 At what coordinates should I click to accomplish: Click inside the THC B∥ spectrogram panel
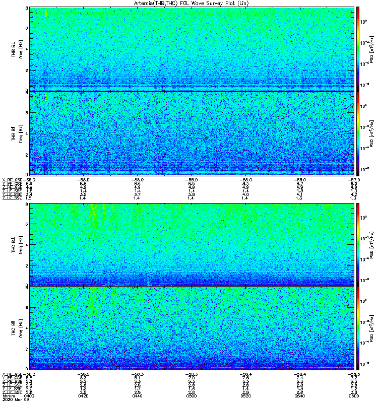(x=192, y=328)
